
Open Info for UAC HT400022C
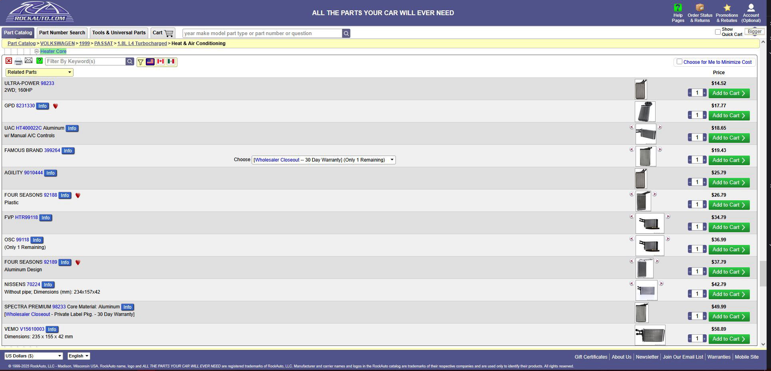[72, 128]
